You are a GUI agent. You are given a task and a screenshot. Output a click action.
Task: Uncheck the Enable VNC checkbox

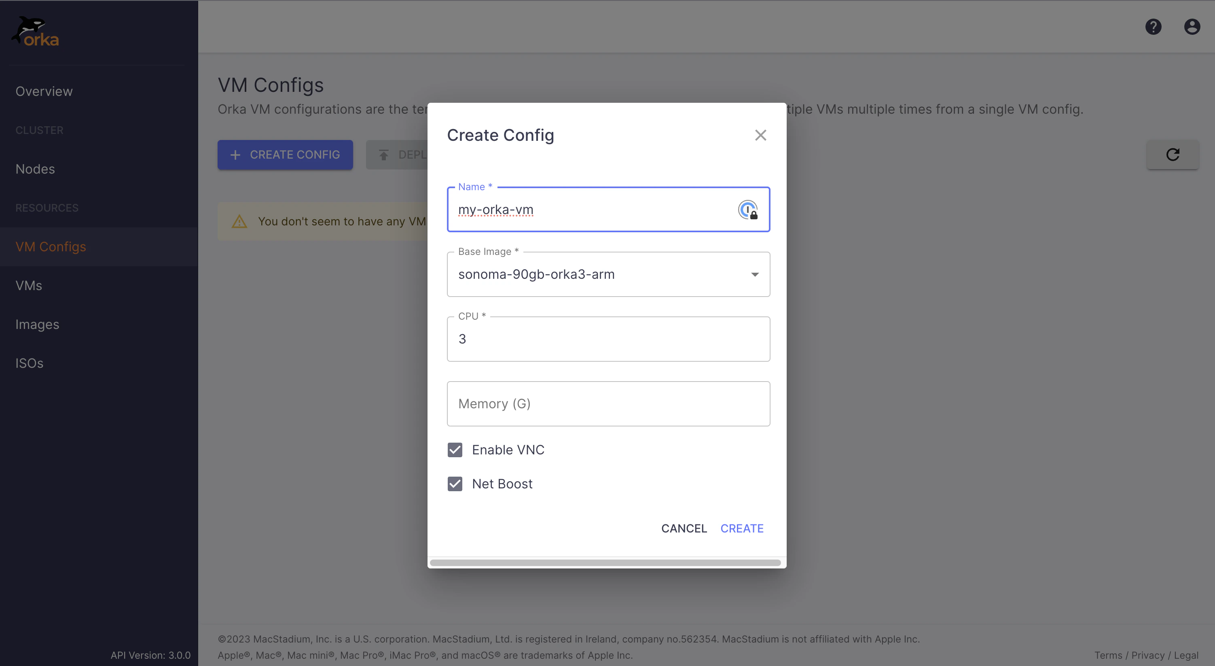tap(455, 450)
